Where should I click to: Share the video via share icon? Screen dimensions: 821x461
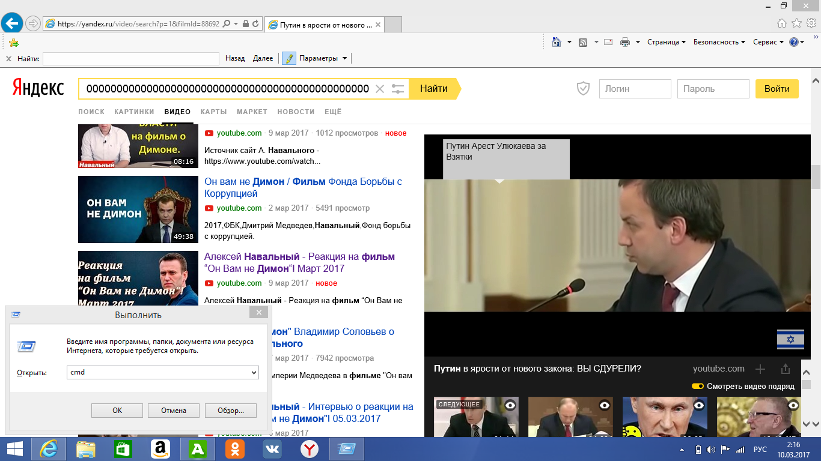[x=785, y=369]
